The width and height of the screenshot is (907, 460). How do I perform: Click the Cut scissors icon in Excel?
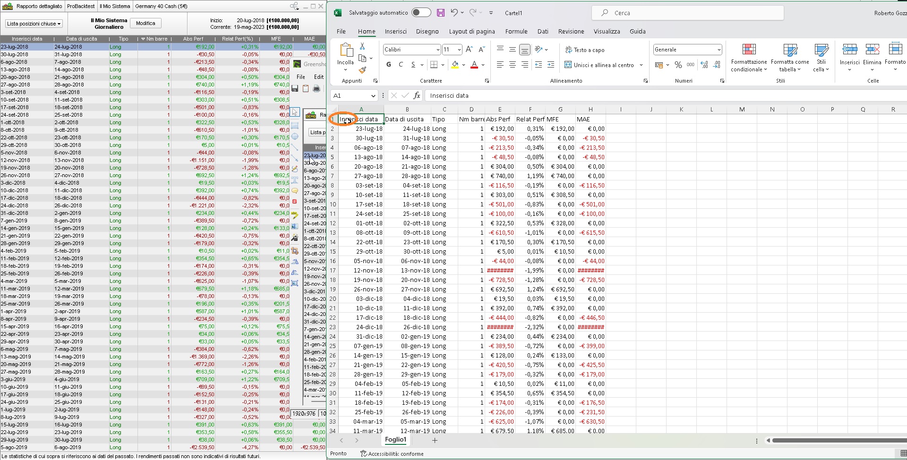362,46
